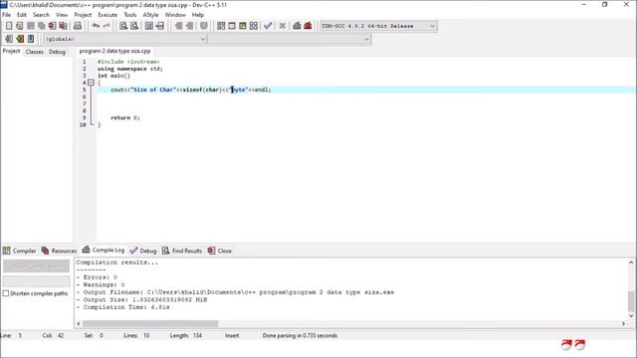
Task: Click the '#include <iostream>' line
Action: [128, 62]
